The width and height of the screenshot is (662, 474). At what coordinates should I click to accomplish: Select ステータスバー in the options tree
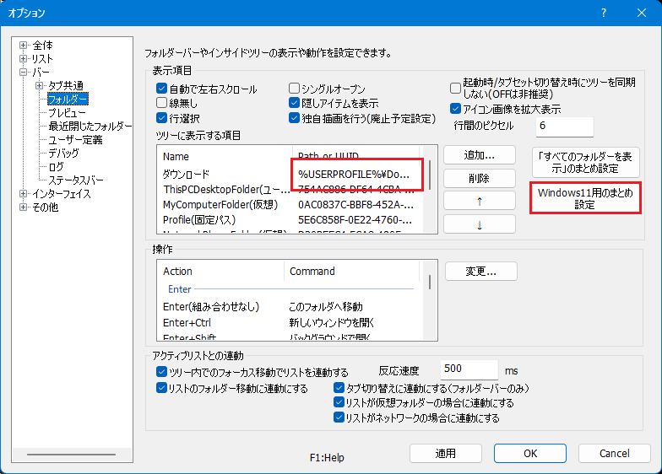click(76, 180)
